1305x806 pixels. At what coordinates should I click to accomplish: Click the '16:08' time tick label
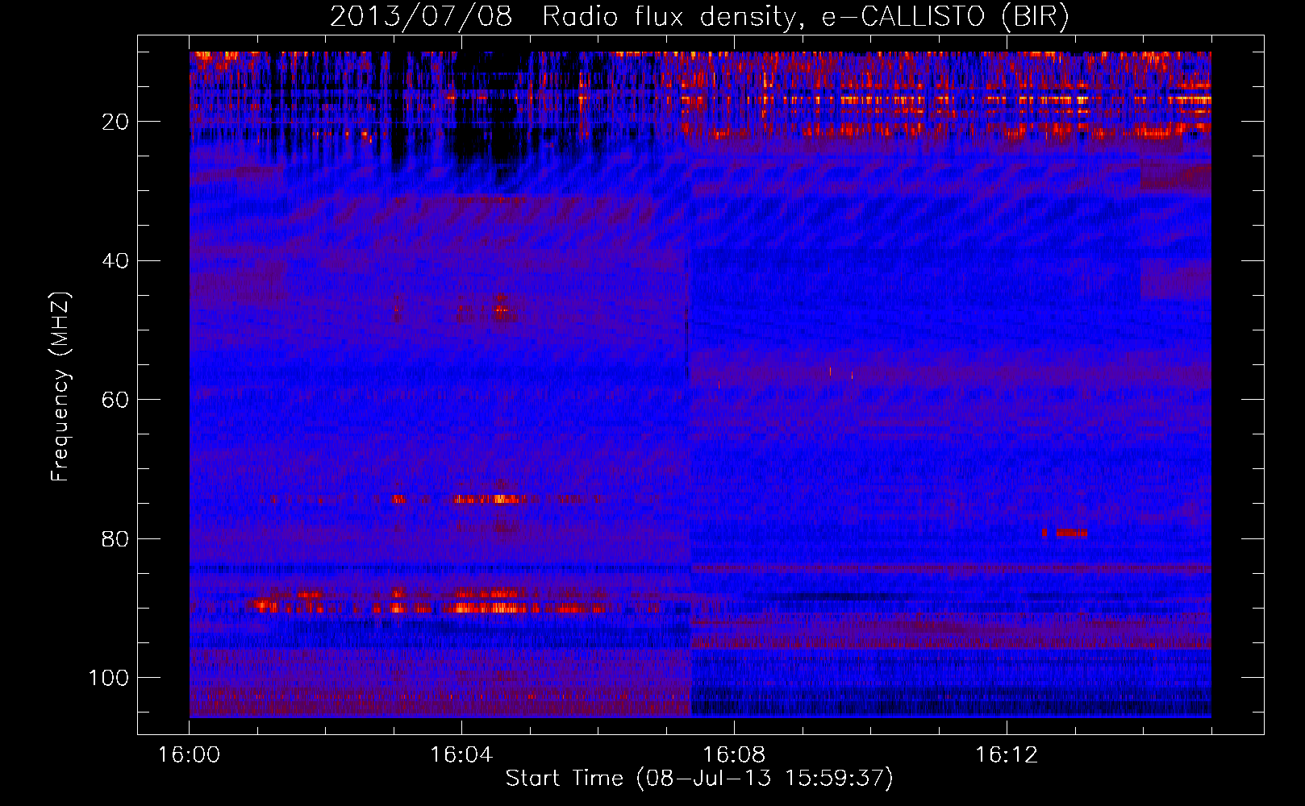pyautogui.click(x=734, y=755)
